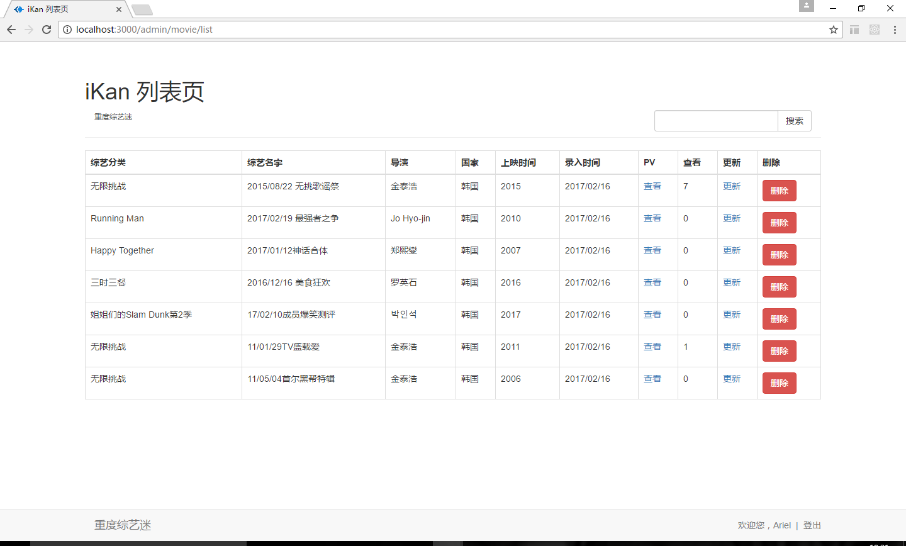Click 更新 for Running Man
The image size is (906, 546).
click(732, 218)
